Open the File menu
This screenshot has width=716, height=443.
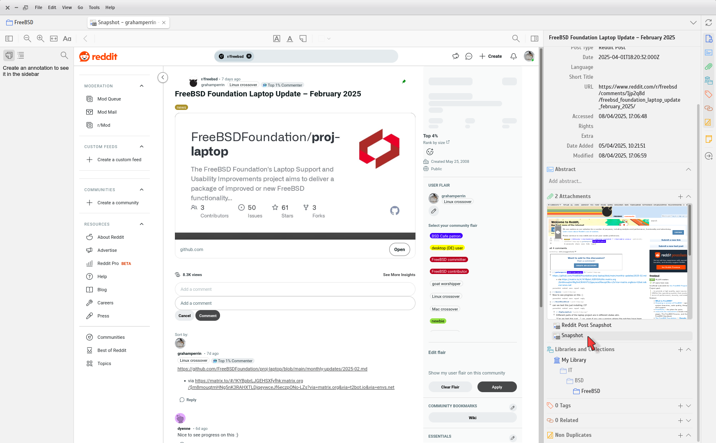point(39,7)
